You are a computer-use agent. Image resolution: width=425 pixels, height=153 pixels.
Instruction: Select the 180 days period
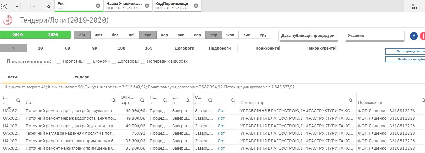(121, 48)
